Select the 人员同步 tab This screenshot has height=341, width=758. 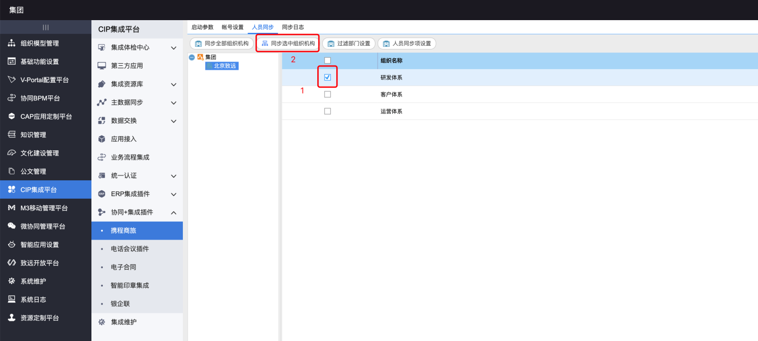click(263, 27)
